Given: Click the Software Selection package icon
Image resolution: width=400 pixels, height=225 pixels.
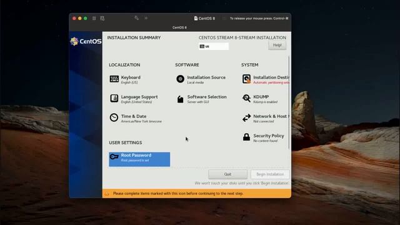Looking at the screenshot, I should (x=180, y=99).
